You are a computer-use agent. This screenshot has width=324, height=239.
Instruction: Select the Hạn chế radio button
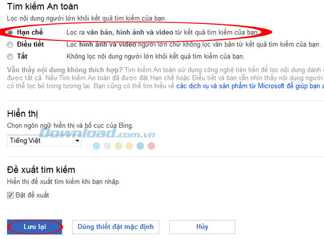[x=10, y=32]
